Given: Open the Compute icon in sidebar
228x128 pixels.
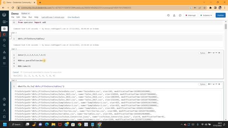Looking at the screenshot, I should click(4, 58).
